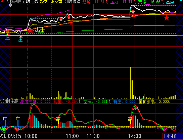The height and width of the screenshot is (140, 183).
Task: Click the 14:00 time axis label
Action: point(135,136)
